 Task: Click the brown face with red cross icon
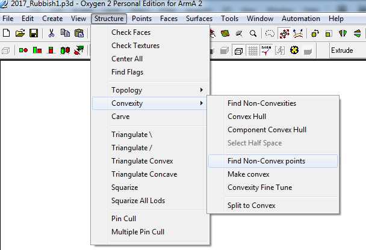(225, 34)
